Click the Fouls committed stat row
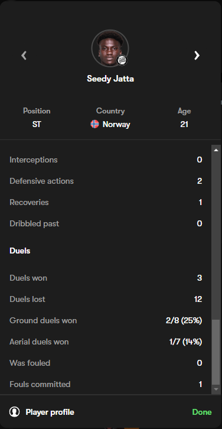This screenshot has height=429, width=222. coord(106,384)
